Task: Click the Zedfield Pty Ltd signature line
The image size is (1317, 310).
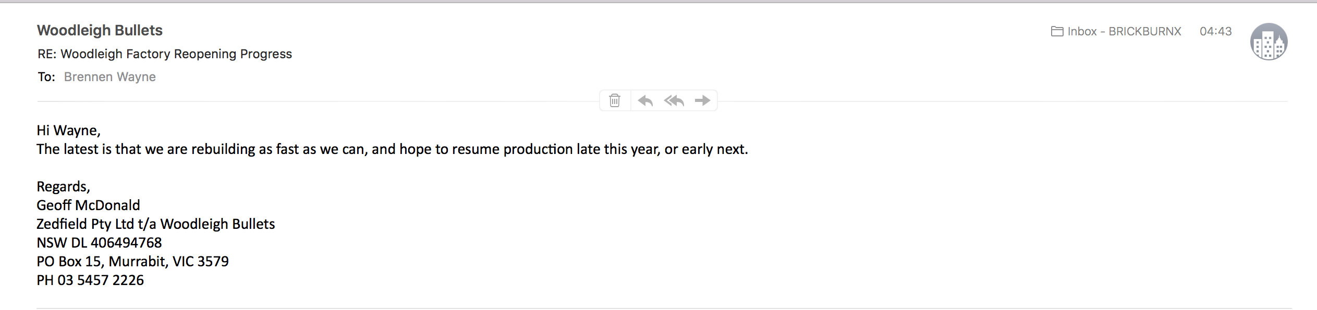Action: pyautogui.click(x=155, y=224)
